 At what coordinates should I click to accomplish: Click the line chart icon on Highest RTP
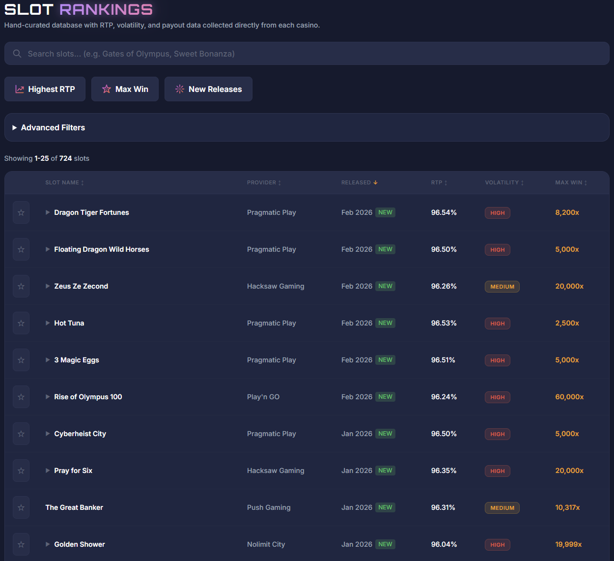(x=20, y=89)
